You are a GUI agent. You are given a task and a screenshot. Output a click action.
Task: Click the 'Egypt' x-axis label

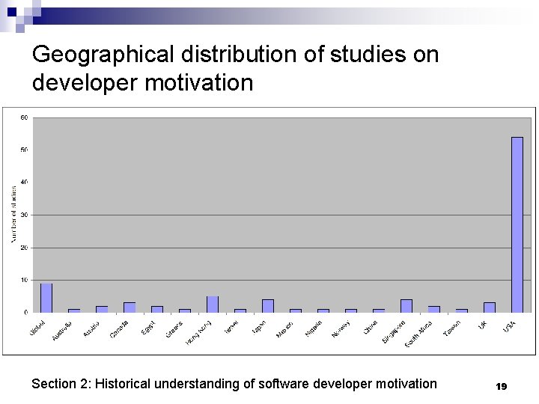point(148,328)
